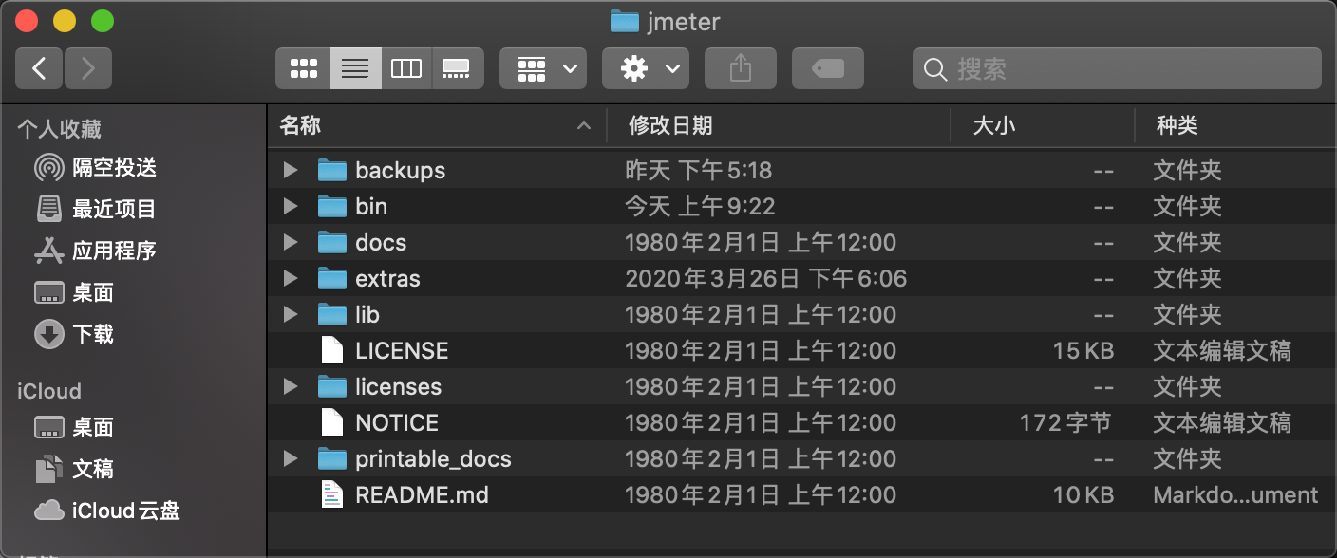Click date '今天 上午9:22' of bin

tap(700, 207)
